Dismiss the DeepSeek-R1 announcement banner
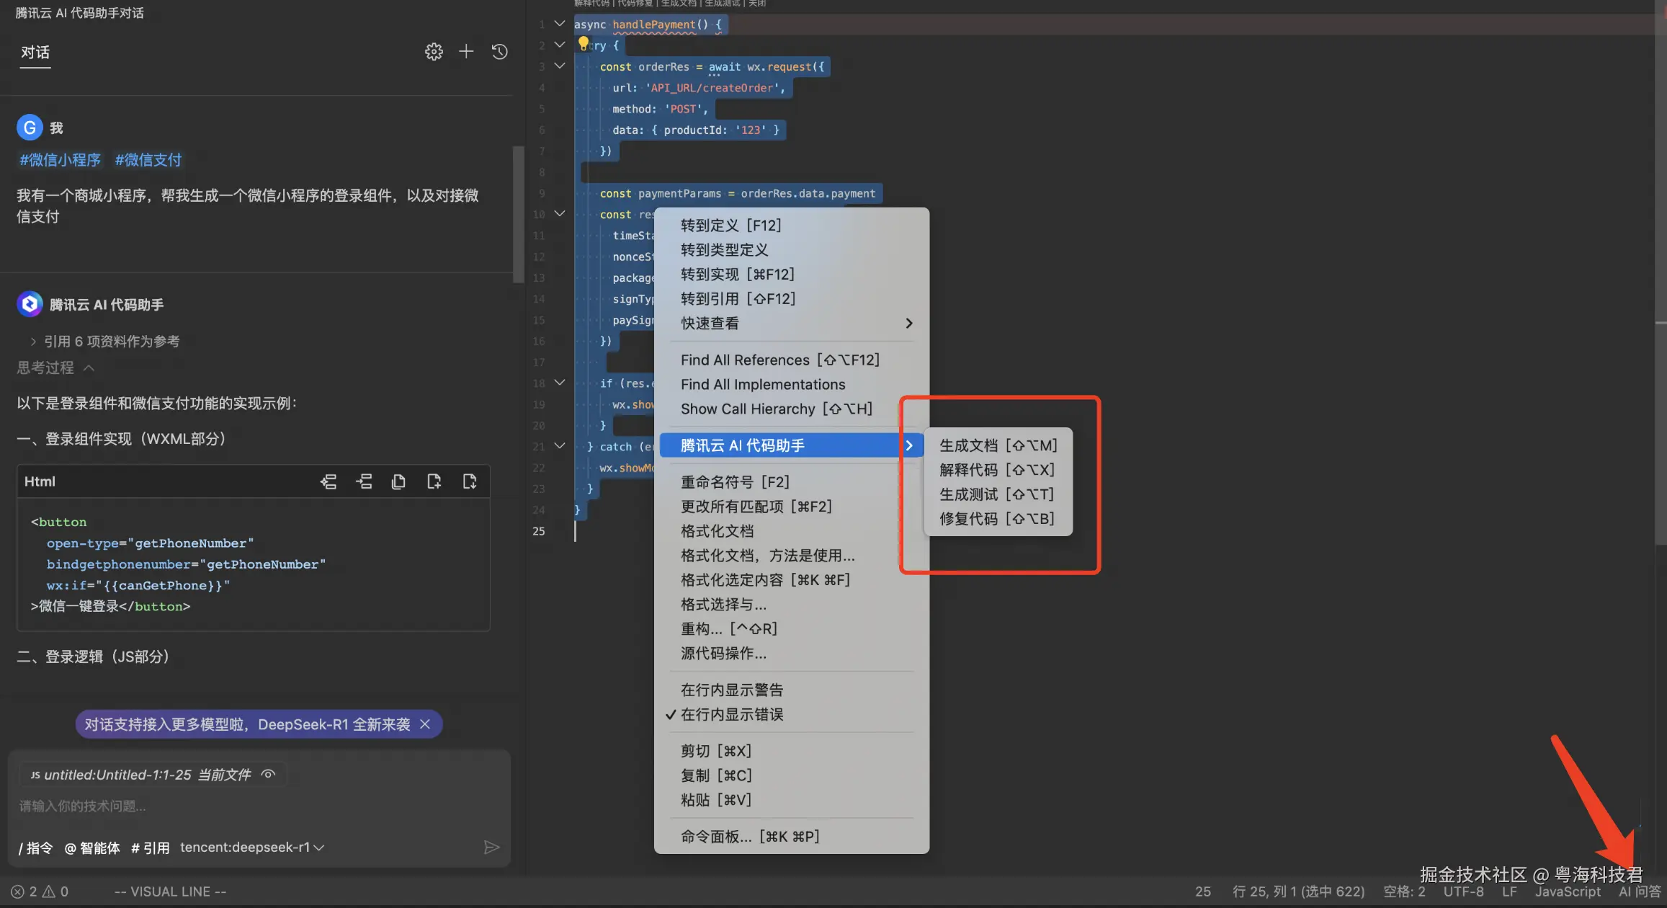The width and height of the screenshot is (1667, 908). pyautogui.click(x=425, y=724)
